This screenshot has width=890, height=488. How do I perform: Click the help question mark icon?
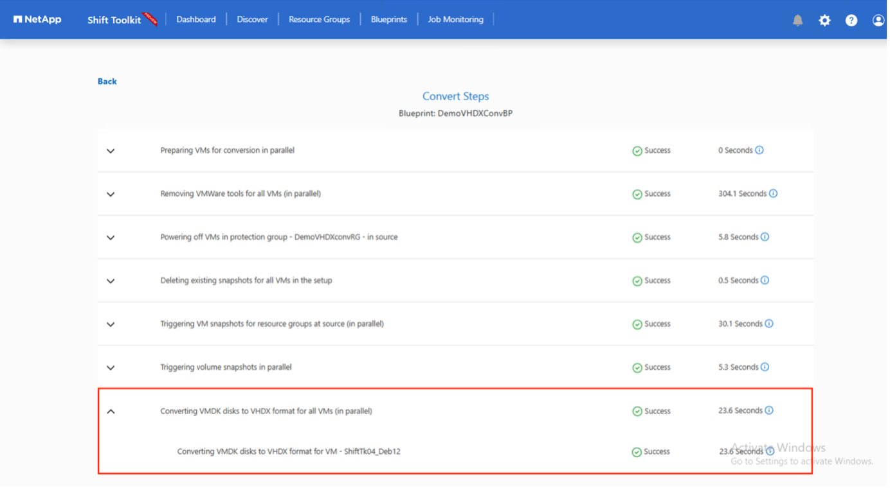click(x=851, y=20)
